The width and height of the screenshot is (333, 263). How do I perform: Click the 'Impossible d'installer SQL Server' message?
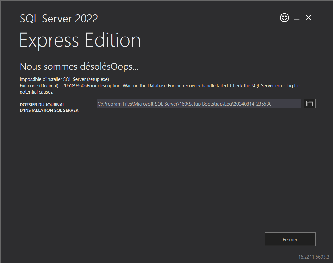(65, 79)
